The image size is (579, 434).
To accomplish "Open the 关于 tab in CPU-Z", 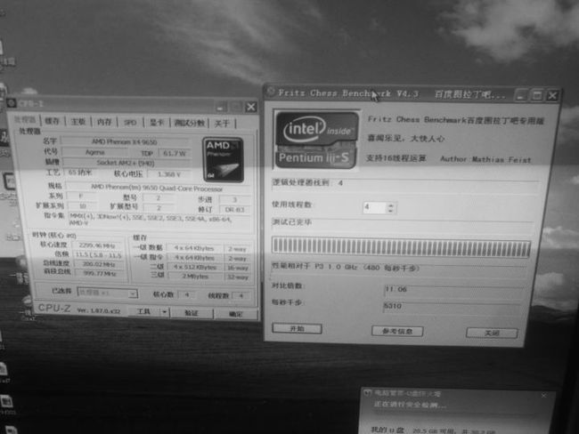I will [x=222, y=123].
